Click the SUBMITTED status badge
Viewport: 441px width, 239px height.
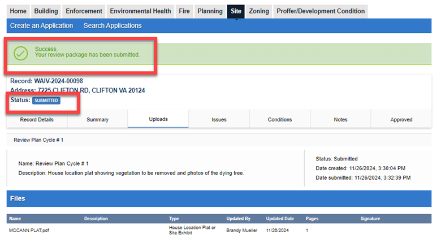tap(46, 101)
